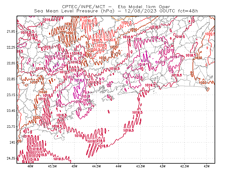Viewport: 232px width, 179px height.
Task: Click the 24.3S latitude axis label
Action: point(11,158)
